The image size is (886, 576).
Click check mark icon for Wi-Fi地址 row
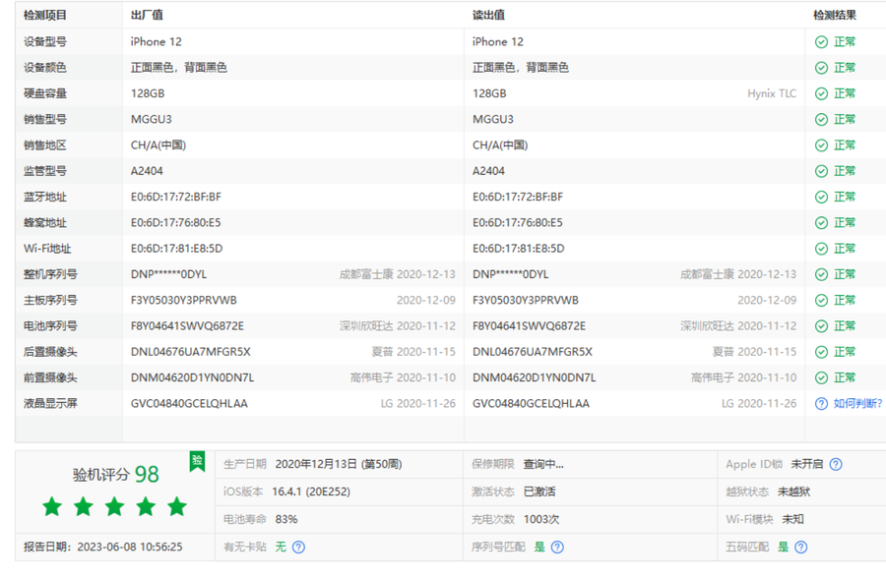821,249
